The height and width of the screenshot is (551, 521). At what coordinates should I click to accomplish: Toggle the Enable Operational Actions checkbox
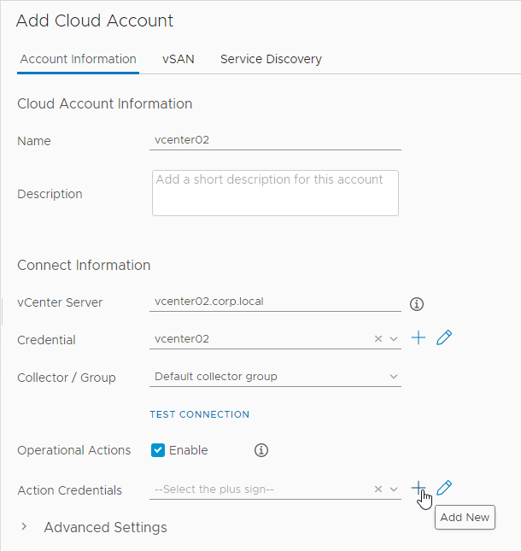click(x=158, y=450)
